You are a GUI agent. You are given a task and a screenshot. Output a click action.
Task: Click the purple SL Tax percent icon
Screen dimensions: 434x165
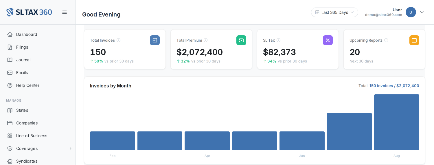[x=328, y=40]
